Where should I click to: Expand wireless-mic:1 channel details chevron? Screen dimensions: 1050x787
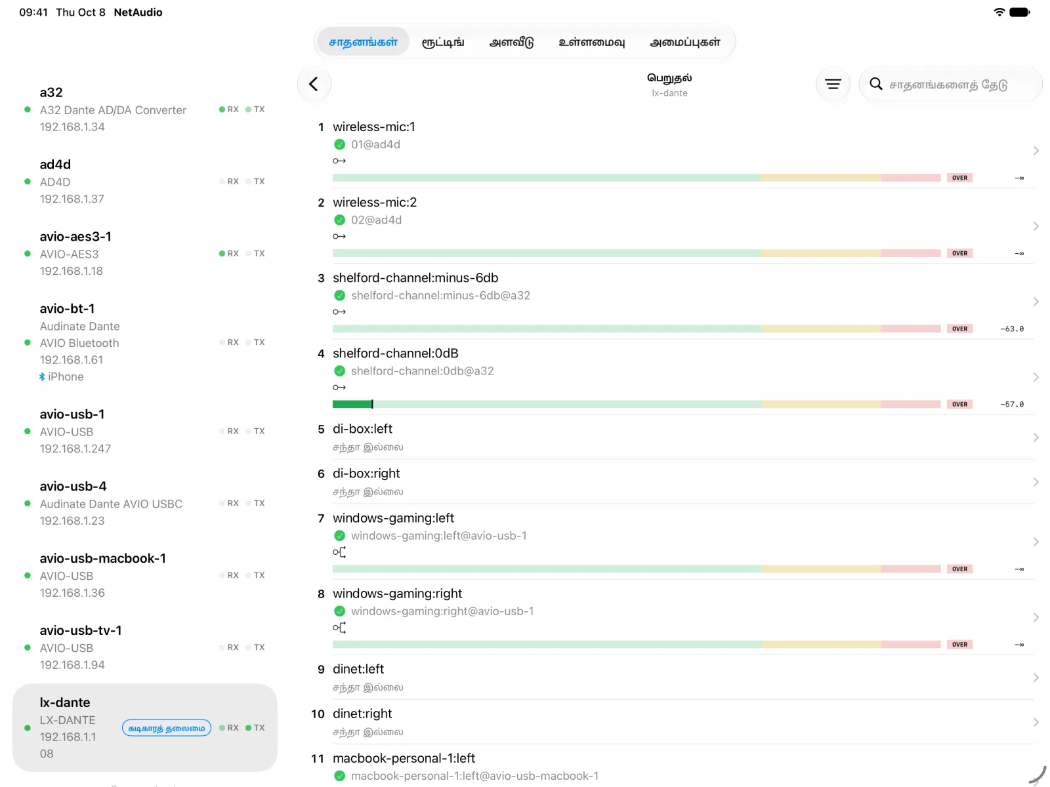[x=1036, y=151]
